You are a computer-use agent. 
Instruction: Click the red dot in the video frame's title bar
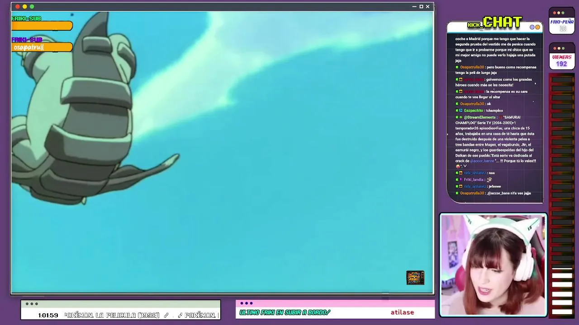click(x=17, y=7)
